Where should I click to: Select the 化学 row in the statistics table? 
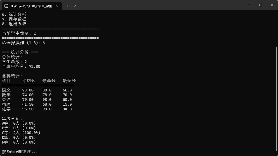click(x=37, y=109)
